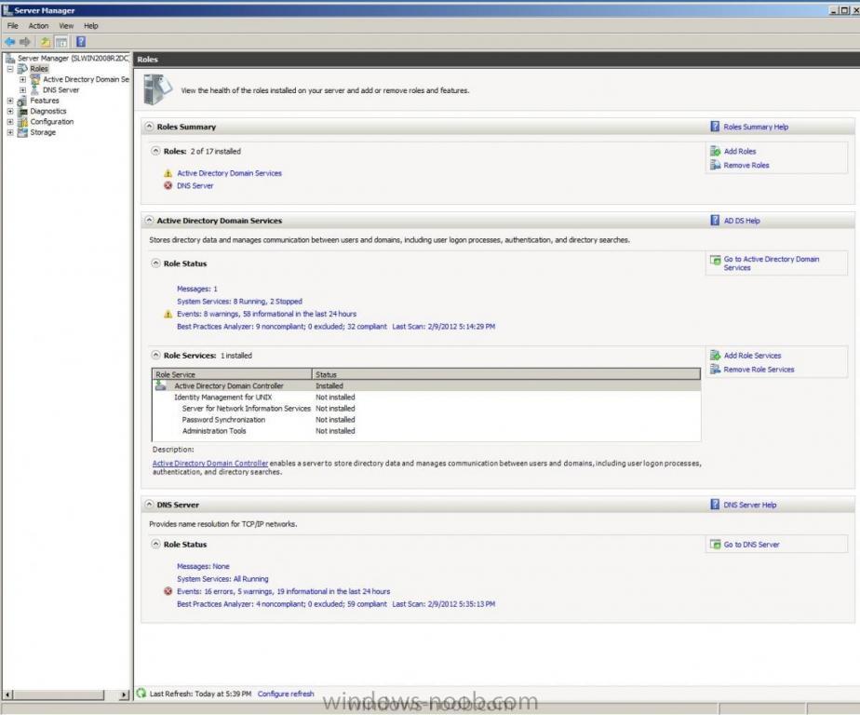Screen dimensions: 860x715
Task: Select Server for Network Information Services row
Action: 426,409
